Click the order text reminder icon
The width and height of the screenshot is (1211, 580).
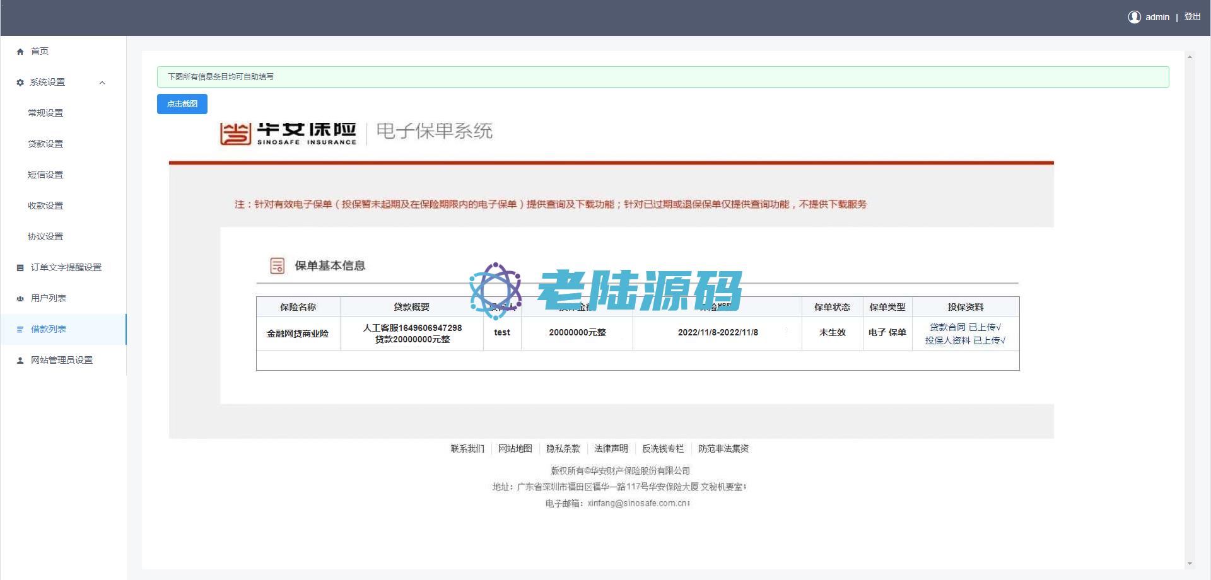point(20,268)
